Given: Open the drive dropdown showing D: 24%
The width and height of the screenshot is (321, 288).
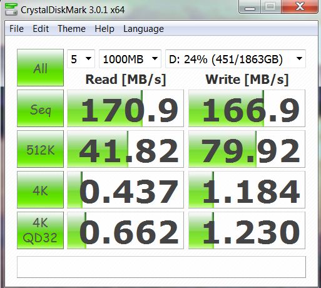Looking at the screenshot, I should (x=235, y=59).
